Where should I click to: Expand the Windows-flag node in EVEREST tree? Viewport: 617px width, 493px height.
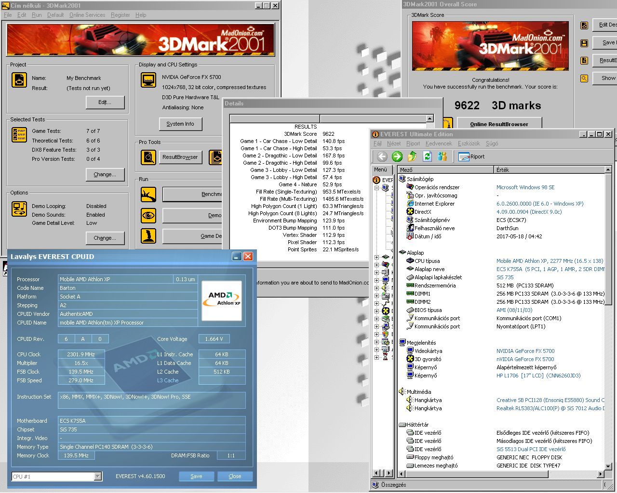pyautogui.click(x=377, y=265)
